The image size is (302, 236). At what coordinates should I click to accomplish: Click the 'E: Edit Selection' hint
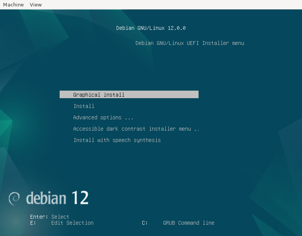tap(62, 223)
